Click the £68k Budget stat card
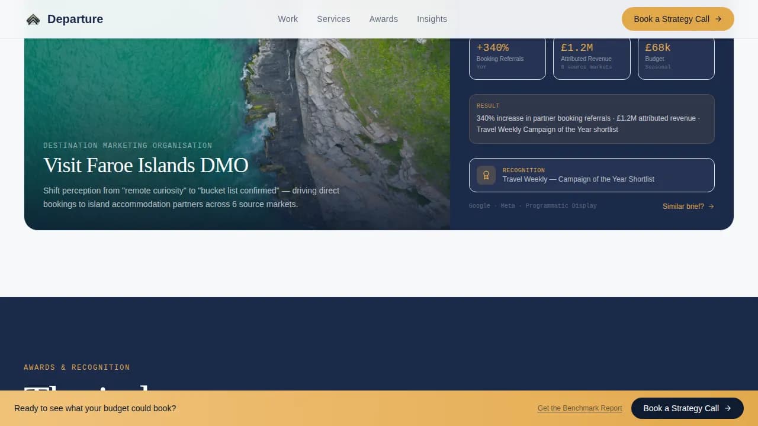Screen dimensions: 758x426 [676, 57]
